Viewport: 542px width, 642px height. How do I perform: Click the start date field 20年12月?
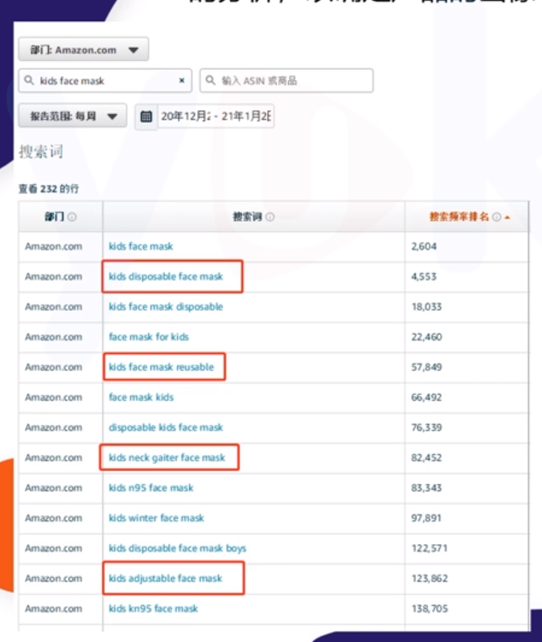click(x=185, y=117)
